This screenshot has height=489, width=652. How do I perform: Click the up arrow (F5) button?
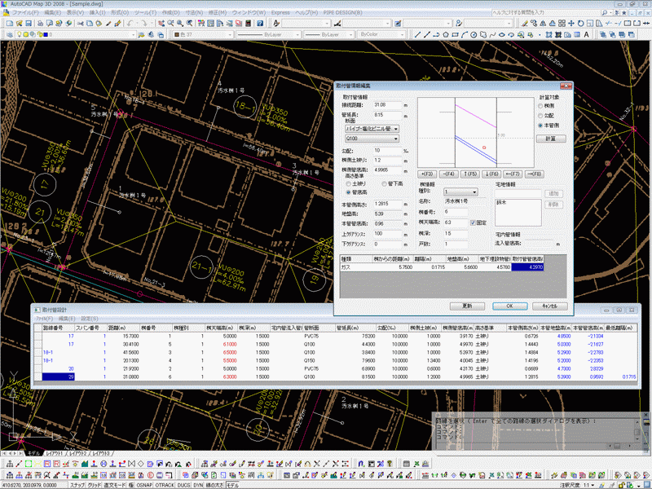(x=470, y=174)
